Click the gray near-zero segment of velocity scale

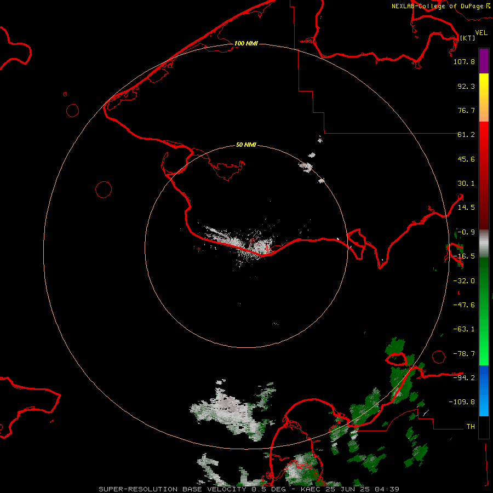pos(484,244)
